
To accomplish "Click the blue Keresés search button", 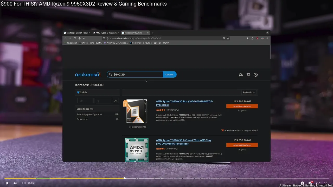I will click(x=169, y=75).
